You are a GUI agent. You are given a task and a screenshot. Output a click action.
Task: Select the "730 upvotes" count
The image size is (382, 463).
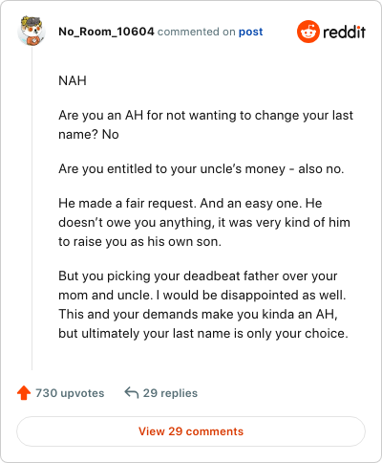[70, 393]
